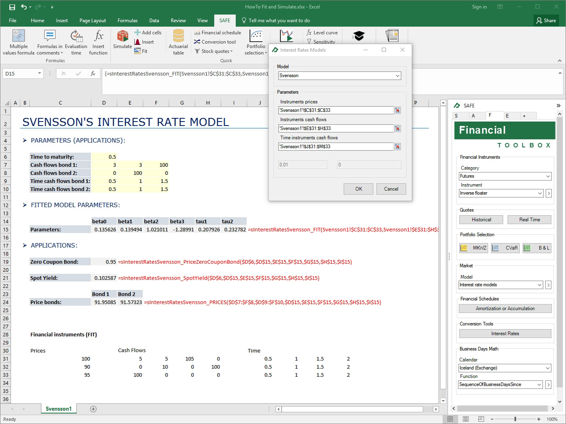Image resolution: width=566 pixels, height=424 pixels.
Task: Select the A tab in SAFE pane
Action: 473,116
